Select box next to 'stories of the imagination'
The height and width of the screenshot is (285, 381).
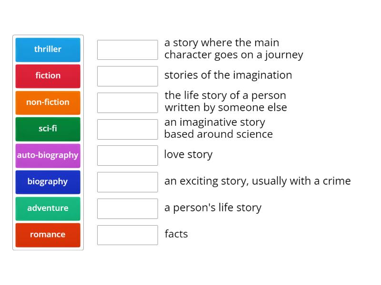[127, 76]
